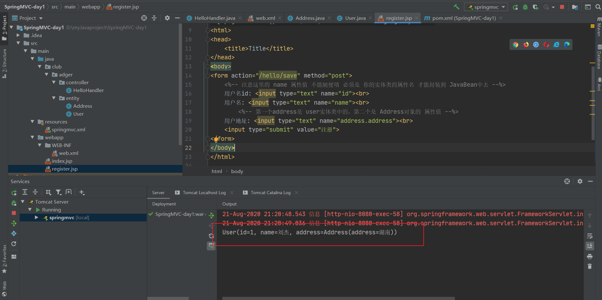Image resolution: width=602 pixels, height=300 pixels.
Task: Collapse the SpringMVC-day1 project root
Action: (x=12, y=27)
